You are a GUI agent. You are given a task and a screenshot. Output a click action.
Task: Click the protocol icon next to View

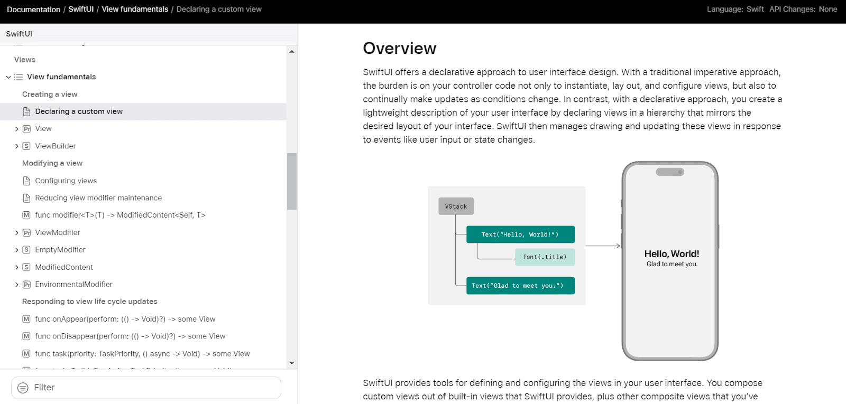26,129
